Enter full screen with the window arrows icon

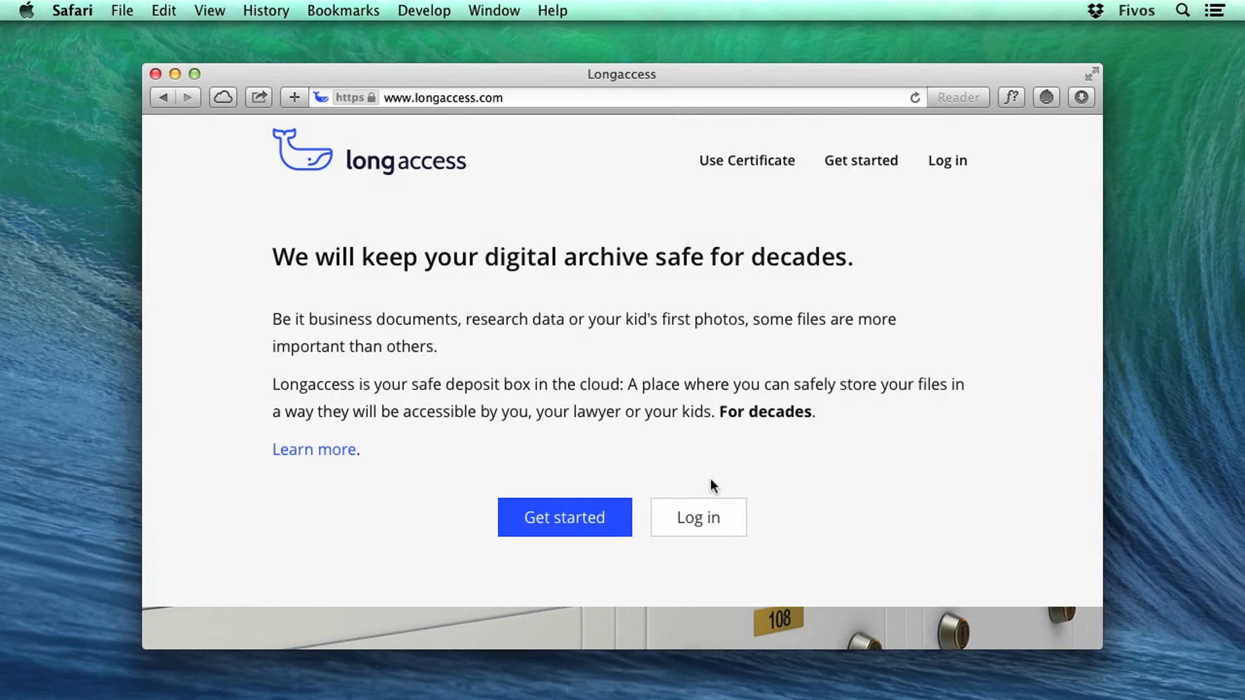point(1091,74)
